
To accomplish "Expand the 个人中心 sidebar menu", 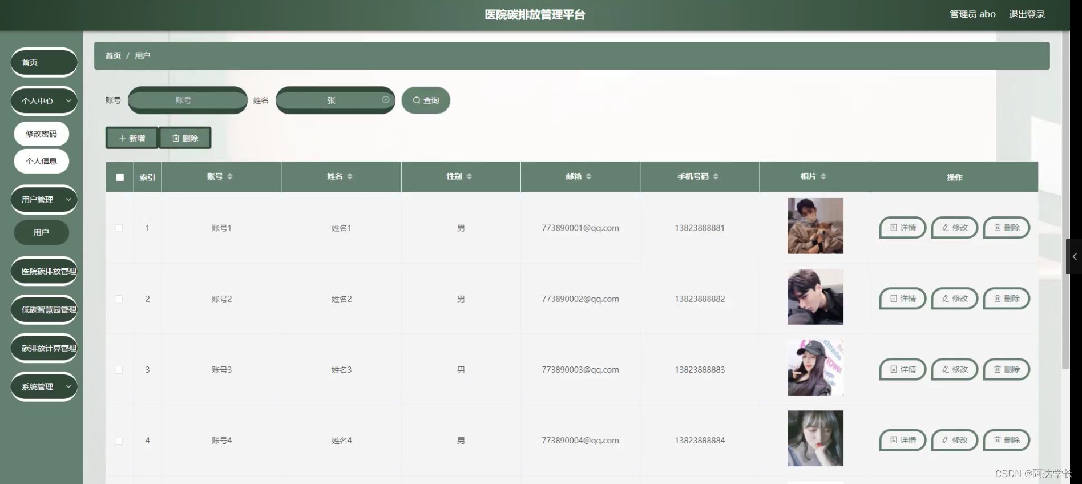I will [x=44, y=100].
